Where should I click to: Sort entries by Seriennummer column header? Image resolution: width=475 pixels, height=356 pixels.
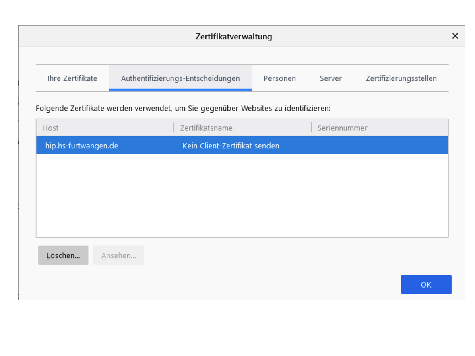pyautogui.click(x=342, y=128)
